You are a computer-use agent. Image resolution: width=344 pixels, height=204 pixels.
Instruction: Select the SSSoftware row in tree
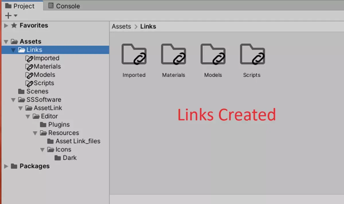[x=55, y=100]
